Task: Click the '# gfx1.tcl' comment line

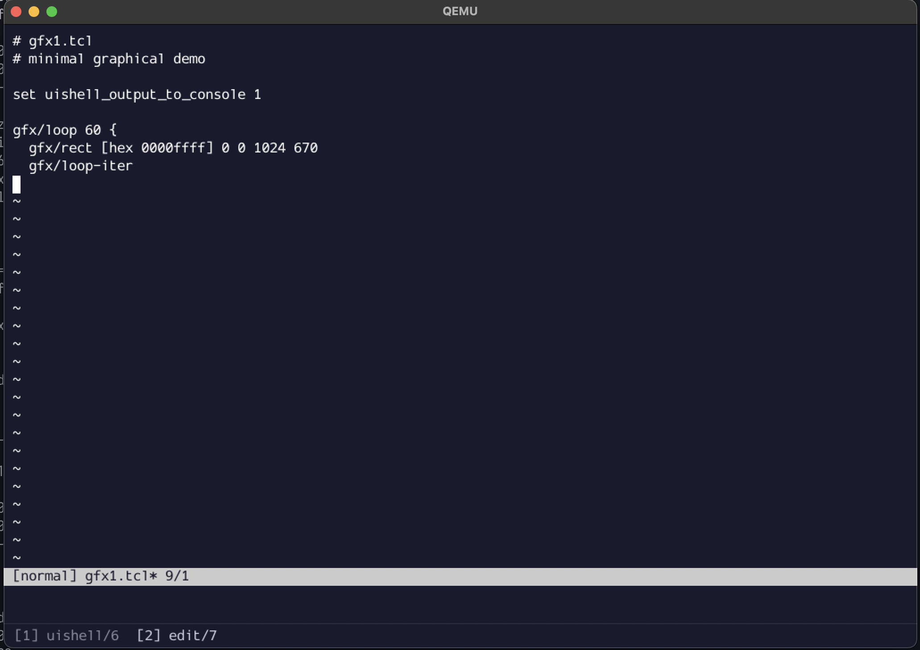Action: tap(53, 41)
